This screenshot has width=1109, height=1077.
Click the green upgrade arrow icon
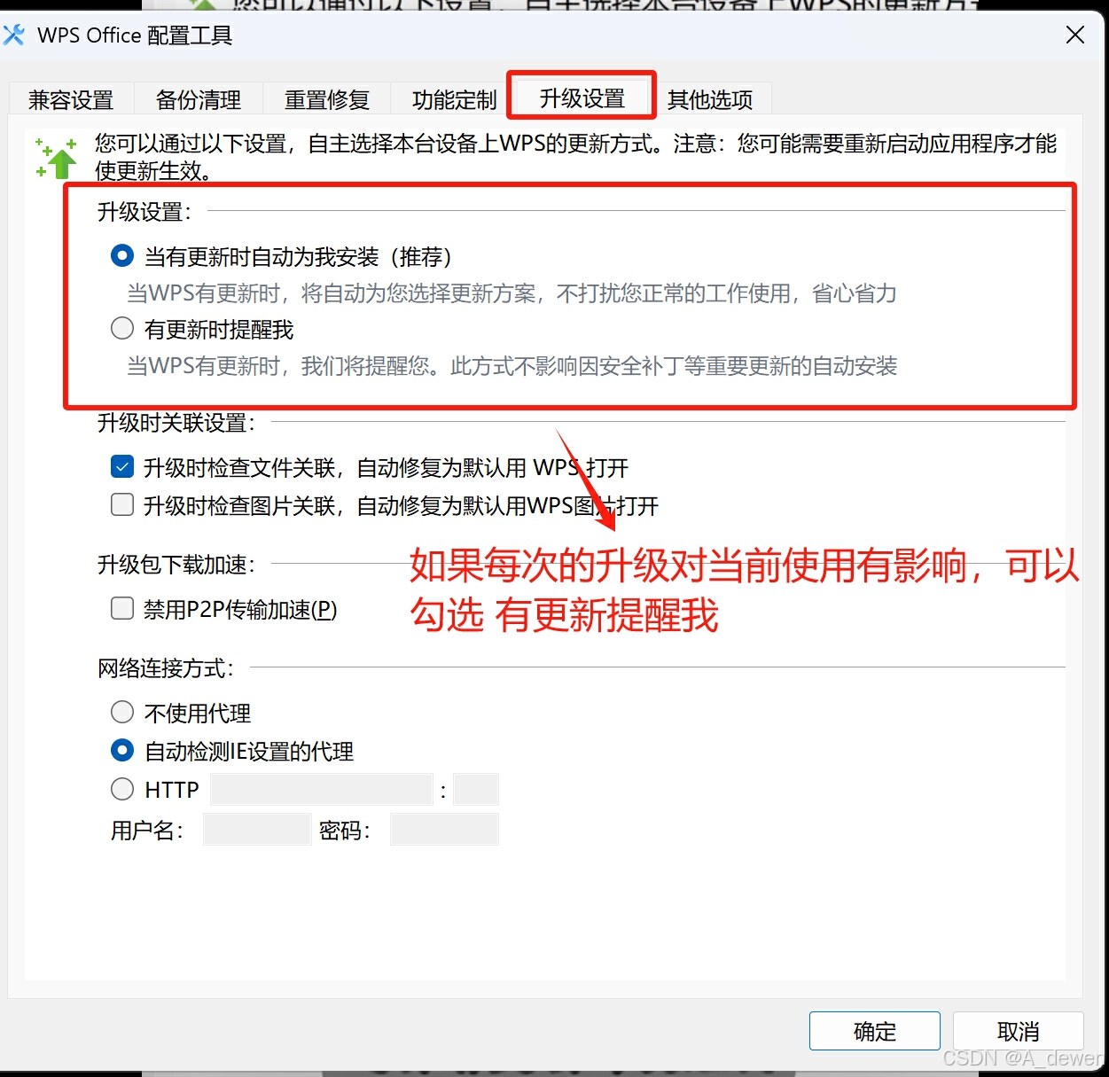56,158
